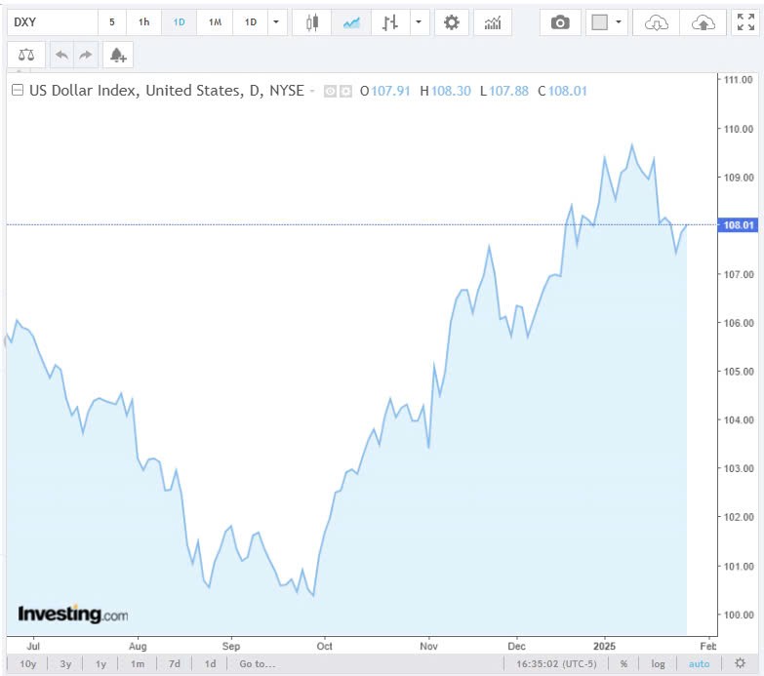
Task: Toggle the log scale
Action: pyautogui.click(x=658, y=664)
